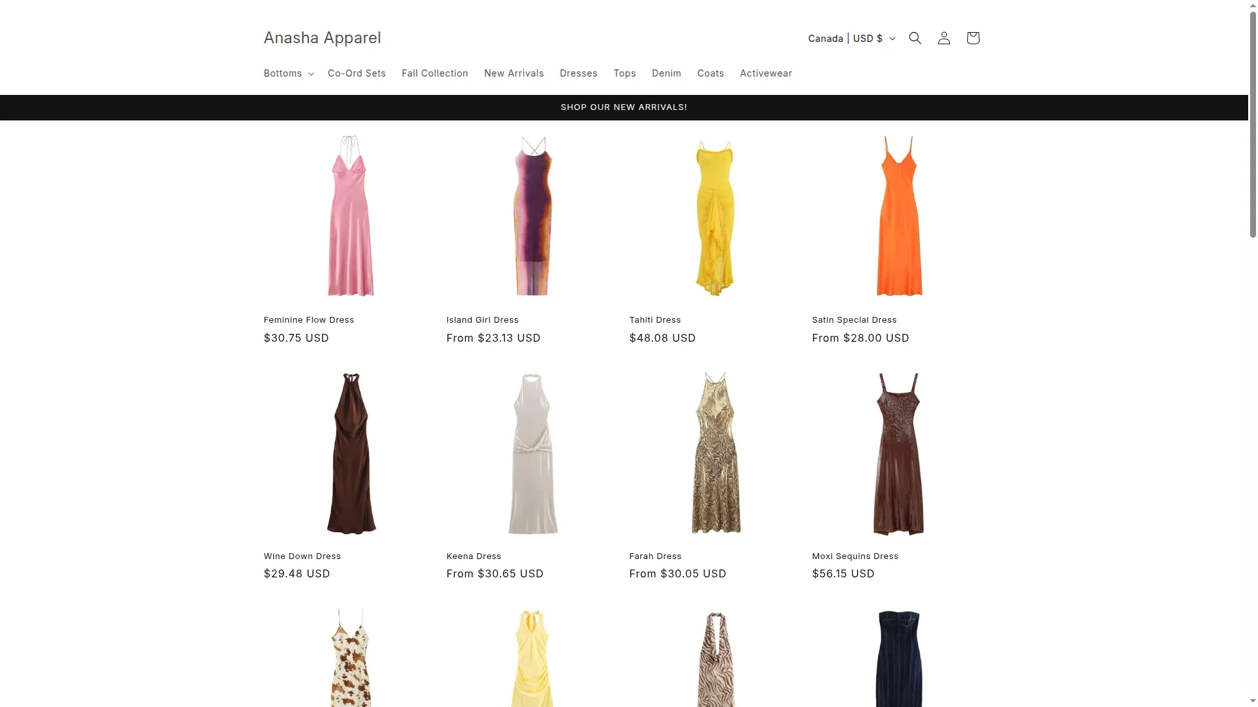Viewport: 1258px width, 707px height.
Task: Click the page vertical scrollbar thumb
Action: pos(1253,124)
